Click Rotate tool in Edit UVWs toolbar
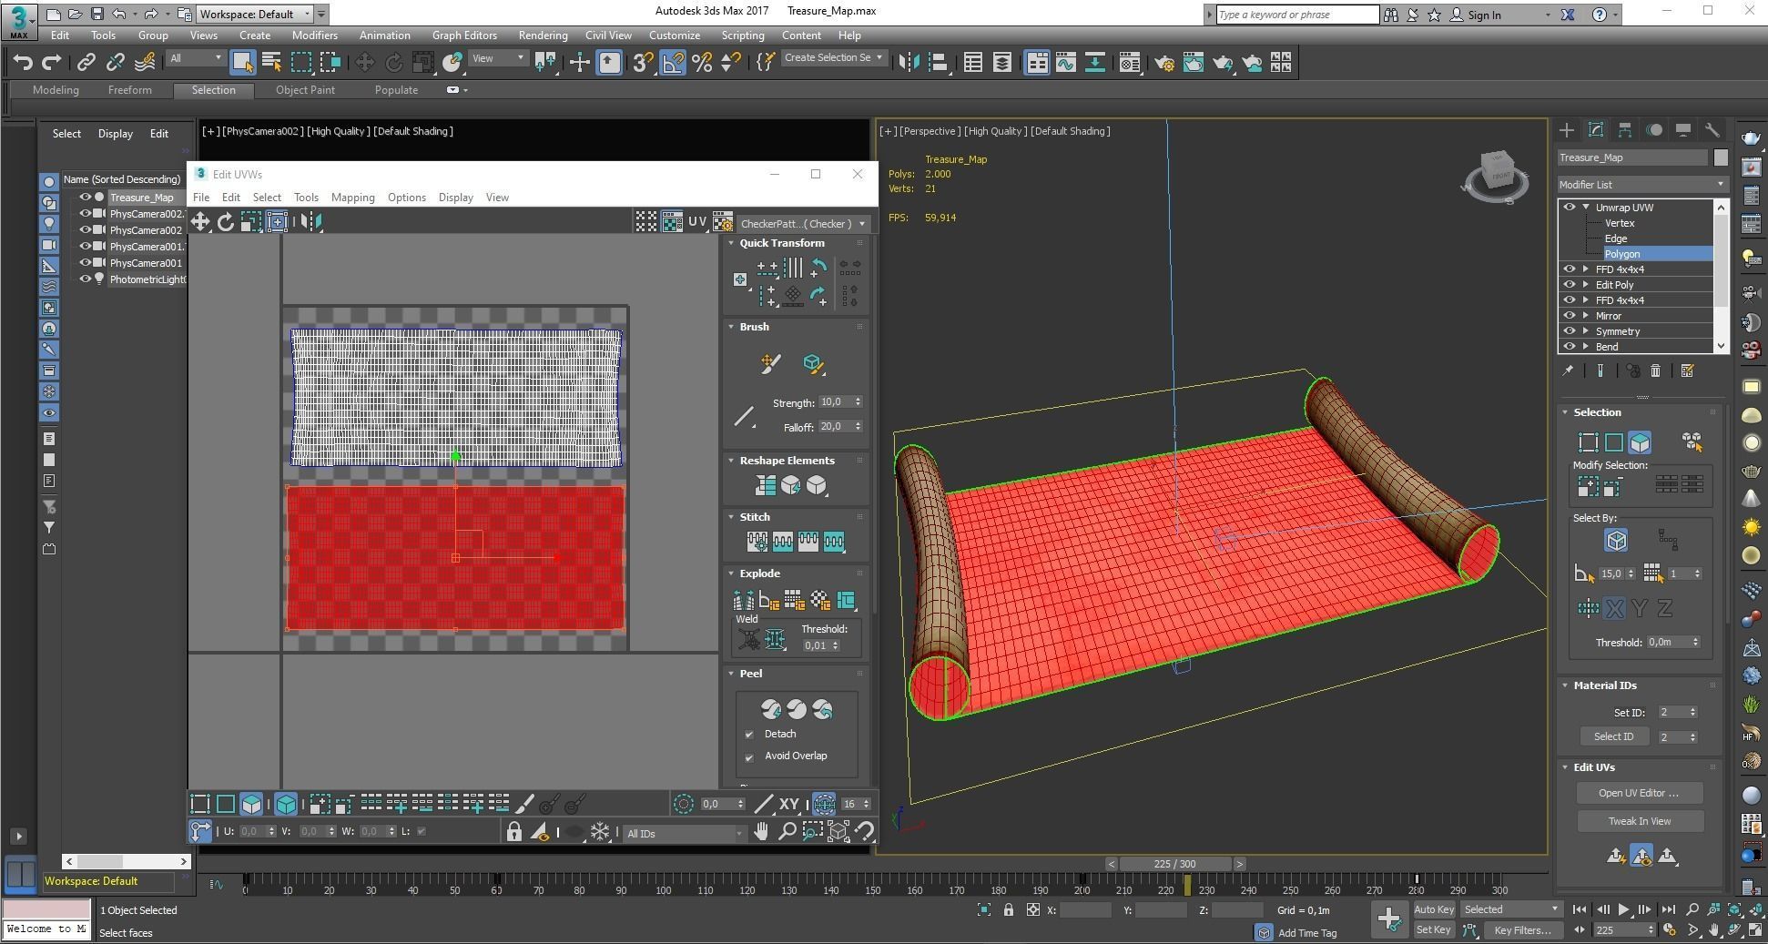The image size is (1768, 944). point(225,221)
